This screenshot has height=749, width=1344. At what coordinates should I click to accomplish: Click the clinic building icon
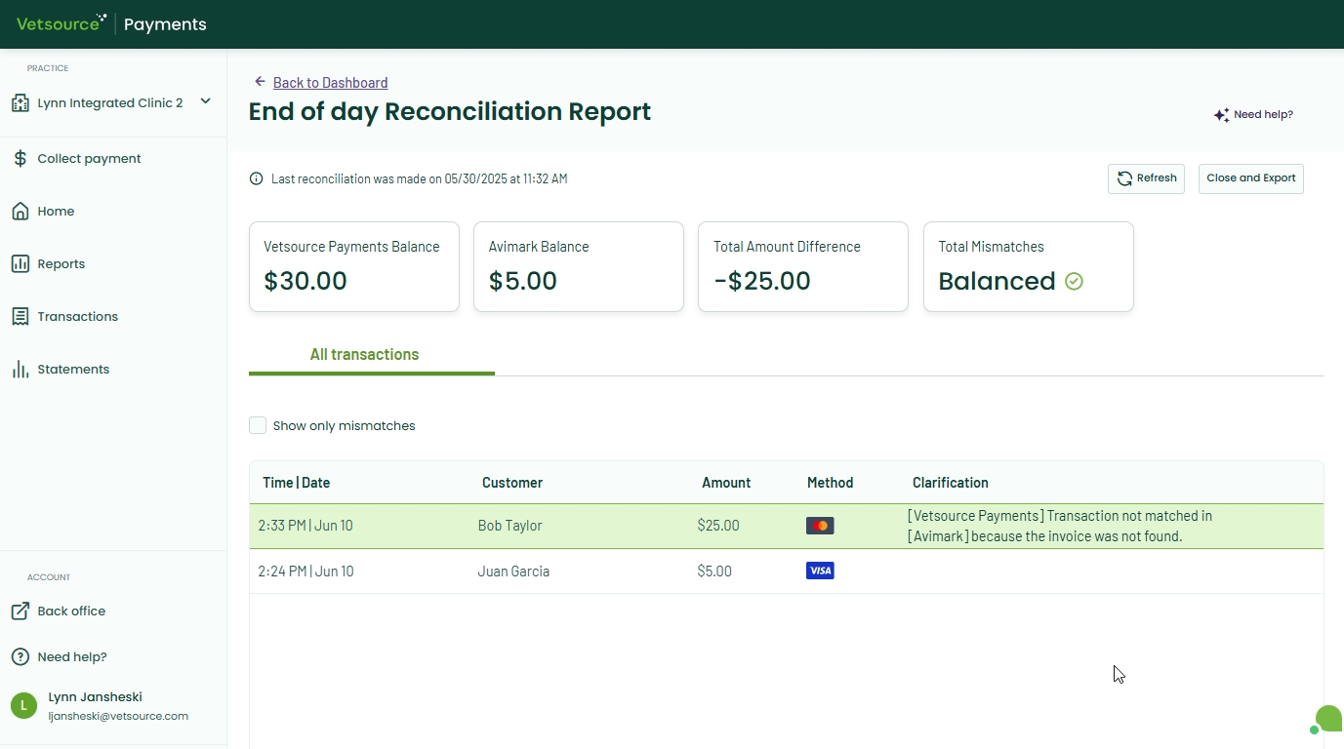[x=20, y=102]
